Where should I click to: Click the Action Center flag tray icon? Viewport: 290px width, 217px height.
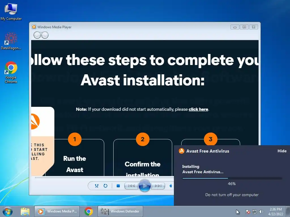pos(248,211)
